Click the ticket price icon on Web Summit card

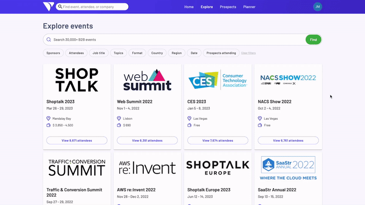[x=119, y=125]
